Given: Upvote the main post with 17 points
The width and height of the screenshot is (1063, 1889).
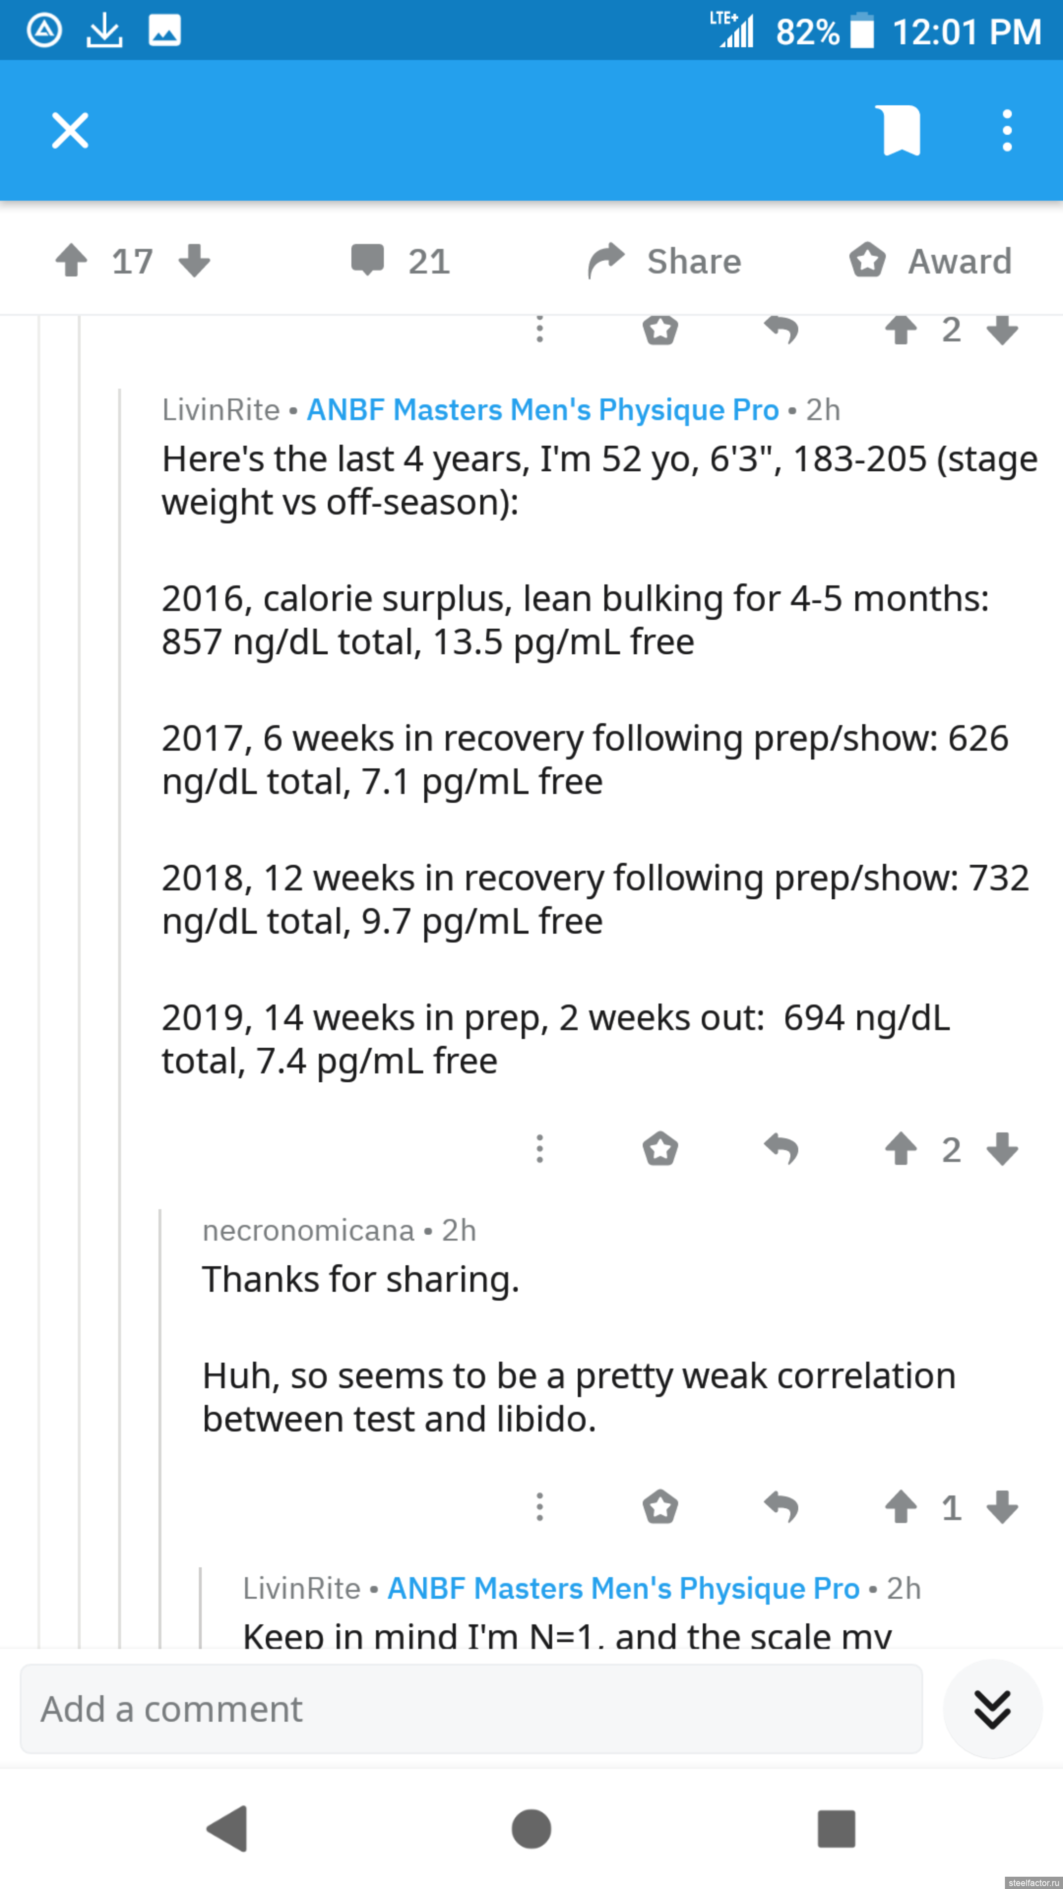Looking at the screenshot, I should (71, 261).
